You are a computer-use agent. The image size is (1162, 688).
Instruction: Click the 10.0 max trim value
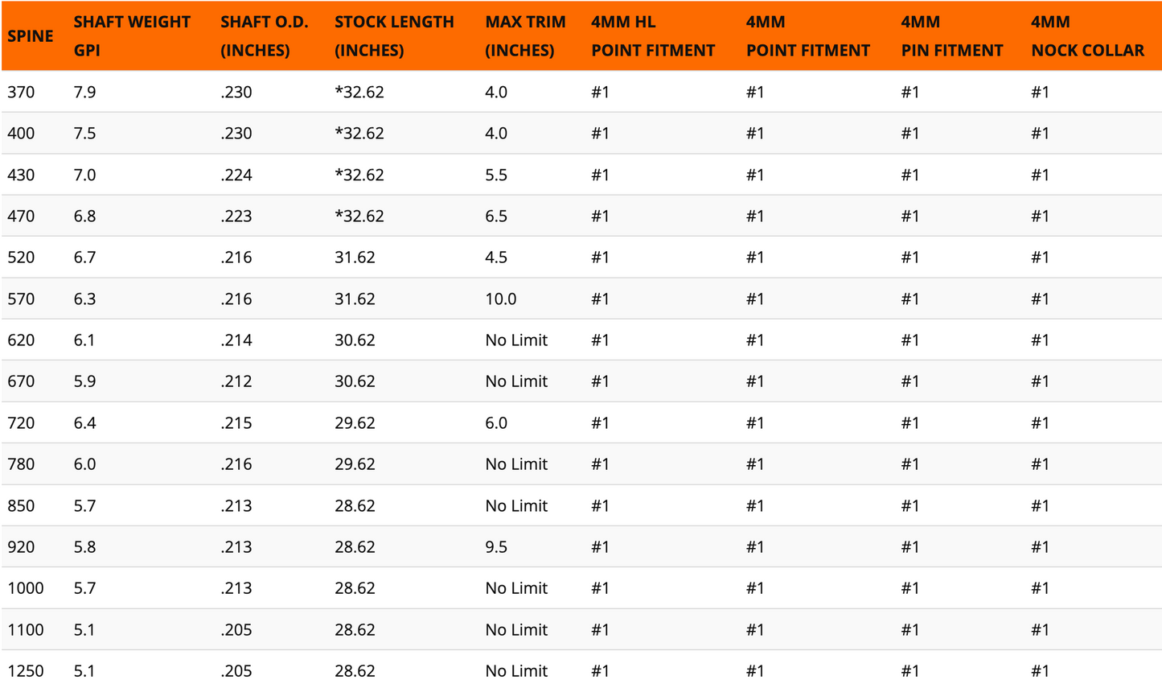coord(500,299)
